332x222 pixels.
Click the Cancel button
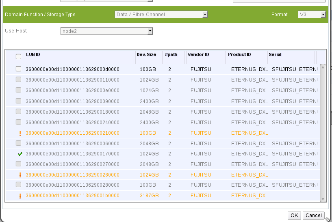click(314, 216)
